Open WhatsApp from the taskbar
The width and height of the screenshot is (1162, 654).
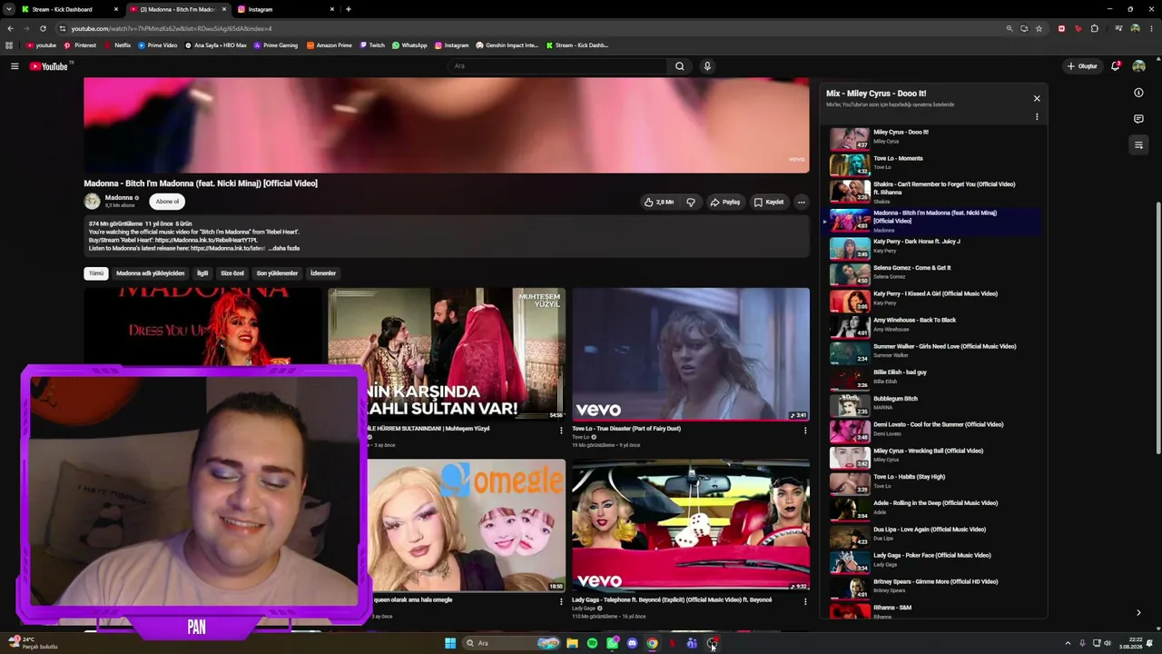(x=612, y=643)
